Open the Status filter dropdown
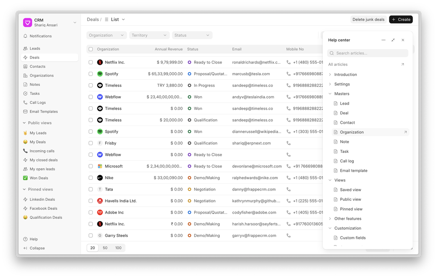This screenshot has width=437, height=278. pyautogui.click(x=192, y=35)
